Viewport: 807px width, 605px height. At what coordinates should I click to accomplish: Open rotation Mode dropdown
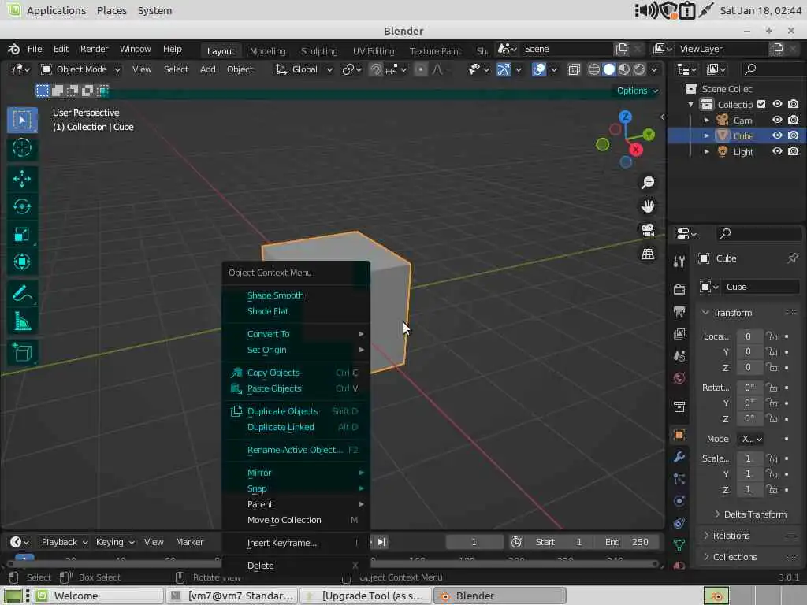(x=750, y=439)
